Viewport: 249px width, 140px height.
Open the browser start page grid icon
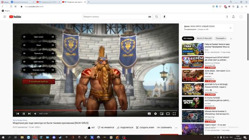(16, 7)
